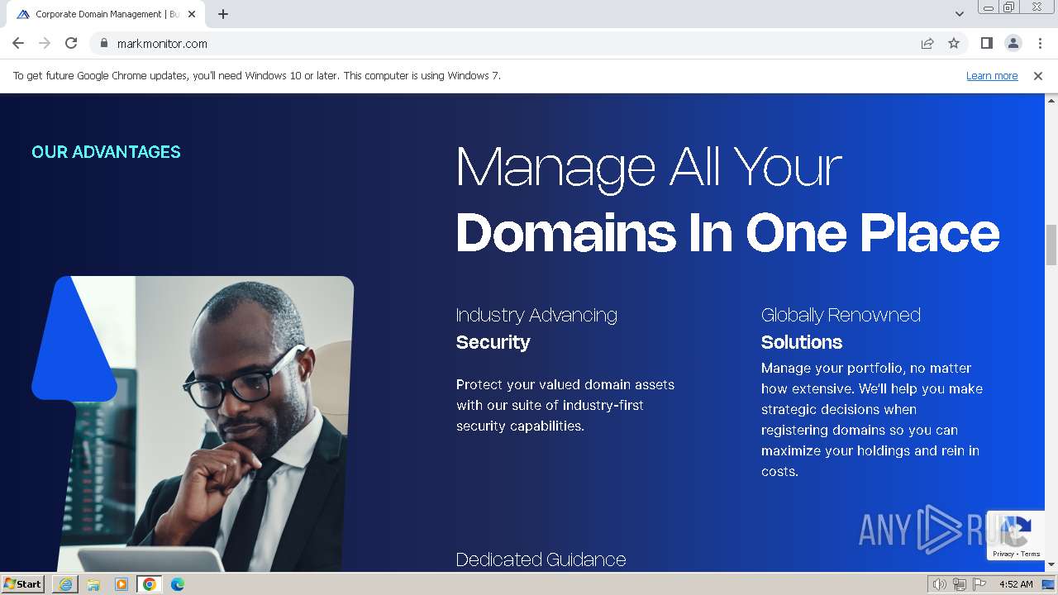The height and width of the screenshot is (595, 1058).
Task: Bookmark this tab with star icon
Action: [954, 43]
